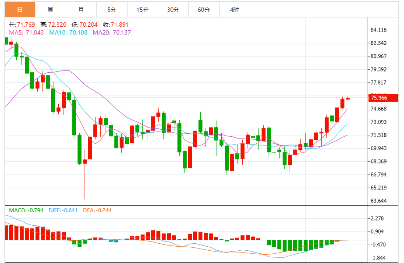Screen dimensions: 404x263
Task: Open the 15分 timeframe tab
Action: (x=142, y=10)
